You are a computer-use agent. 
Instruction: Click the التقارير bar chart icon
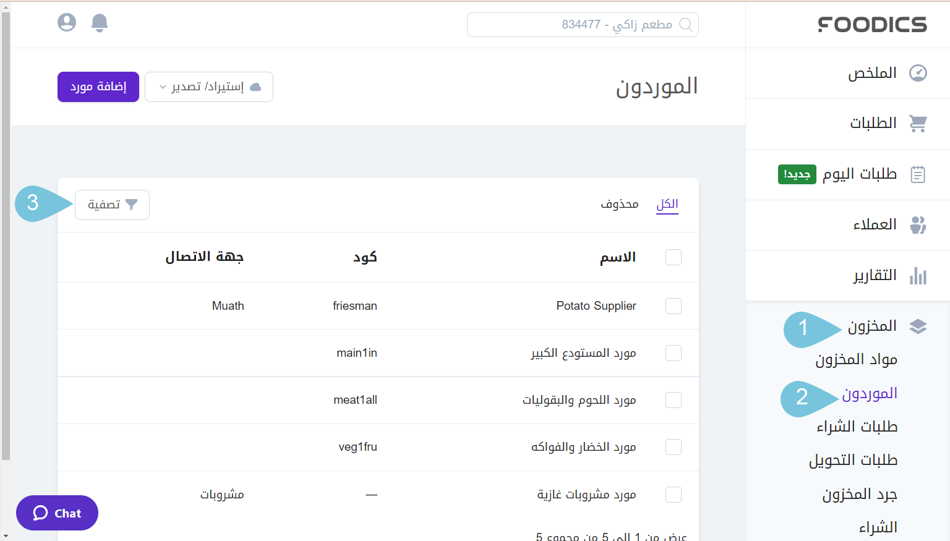[918, 275]
